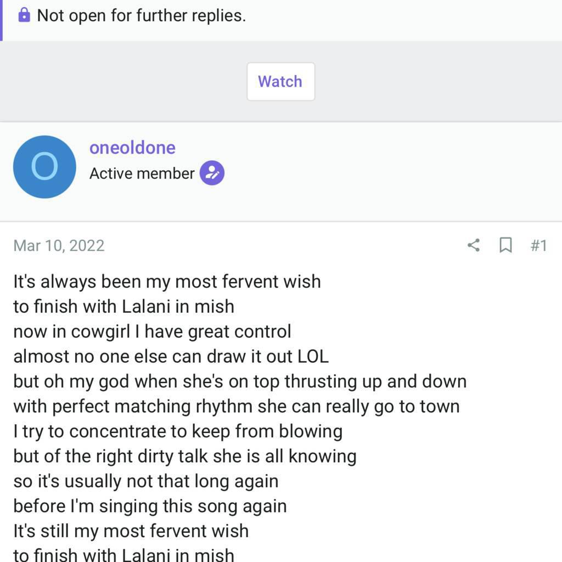Click the line ending with 'LOL'
This screenshot has width=562, height=562.
[171, 356]
